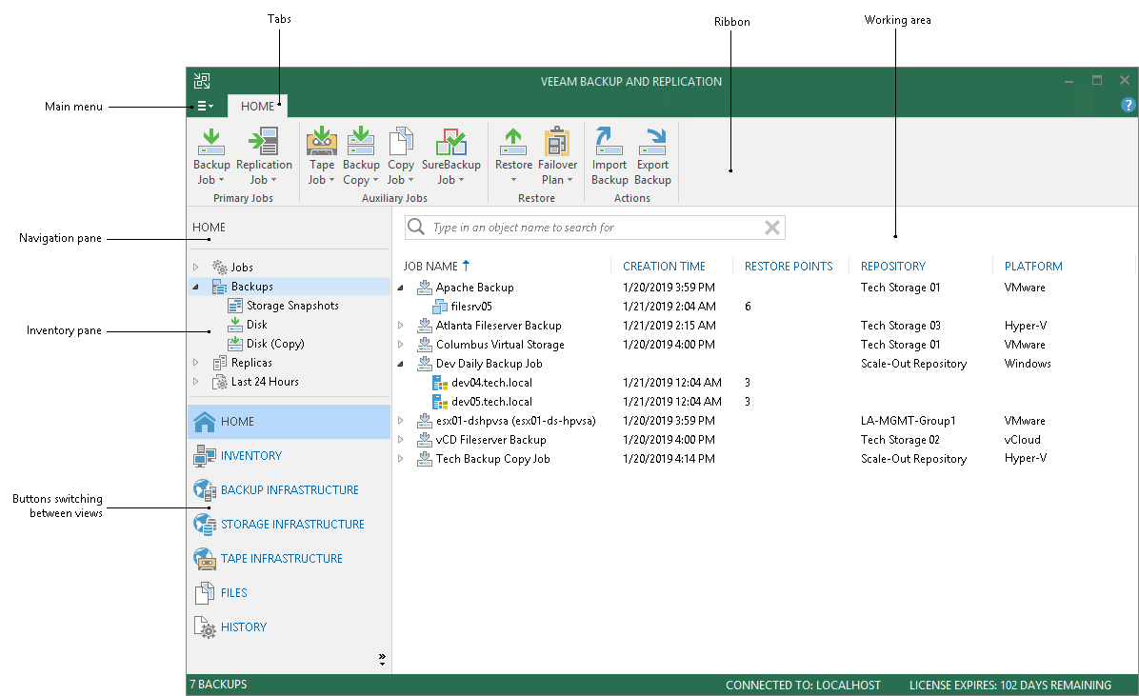Sort by CREATION TIME column header
The height and width of the screenshot is (696, 1139).
(664, 267)
